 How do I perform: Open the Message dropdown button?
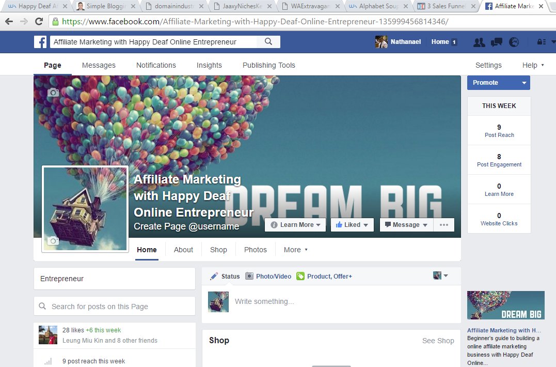[406, 225]
